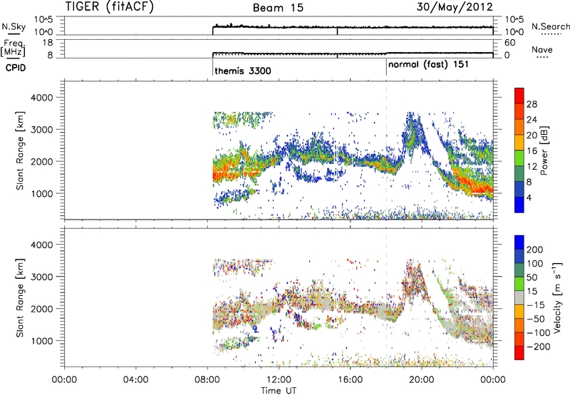
Task: Click the "-15" value on velocity colorbar
Action: coord(536,305)
